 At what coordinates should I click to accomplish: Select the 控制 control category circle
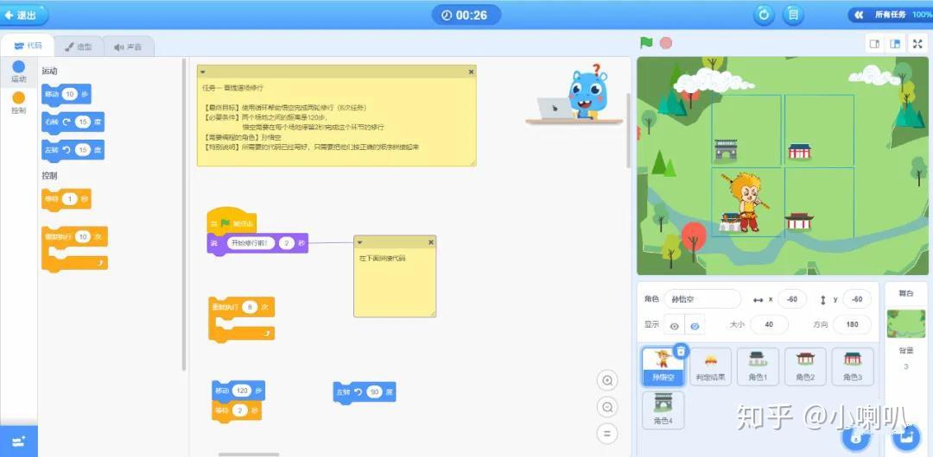19,98
